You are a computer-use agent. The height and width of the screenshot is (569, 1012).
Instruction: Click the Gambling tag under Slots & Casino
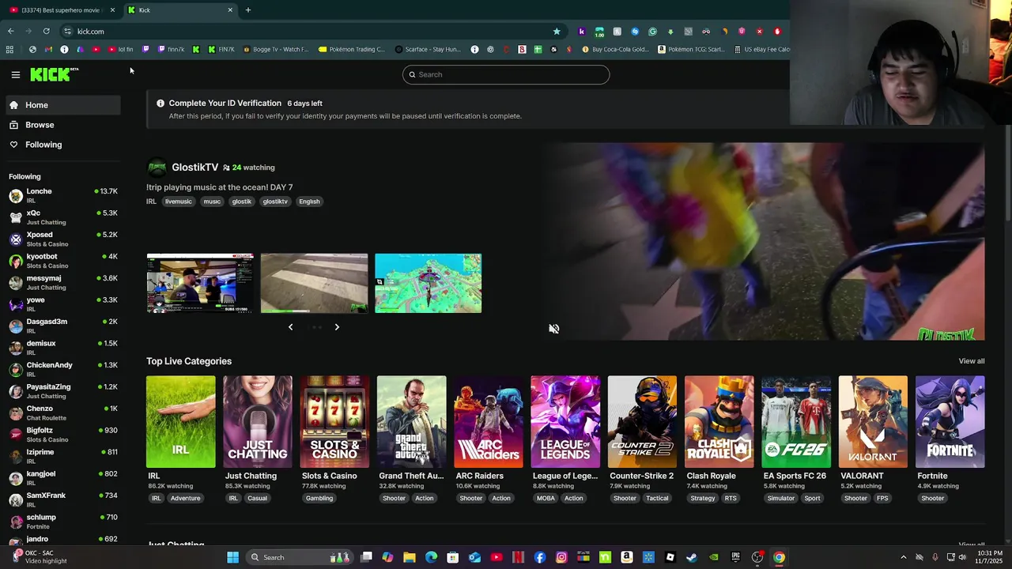click(319, 499)
